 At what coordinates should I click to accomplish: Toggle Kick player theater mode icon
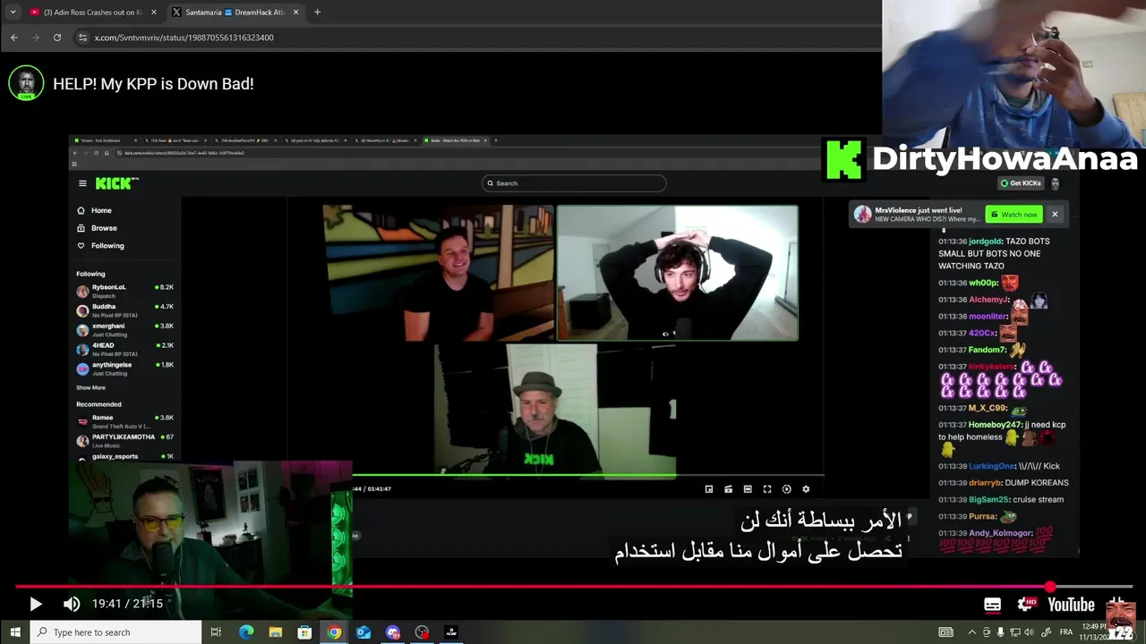(x=748, y=489)
